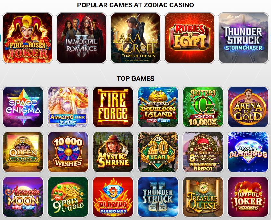Open the Fire and Roses Joker game
The image size is (271, 220).
27,38
